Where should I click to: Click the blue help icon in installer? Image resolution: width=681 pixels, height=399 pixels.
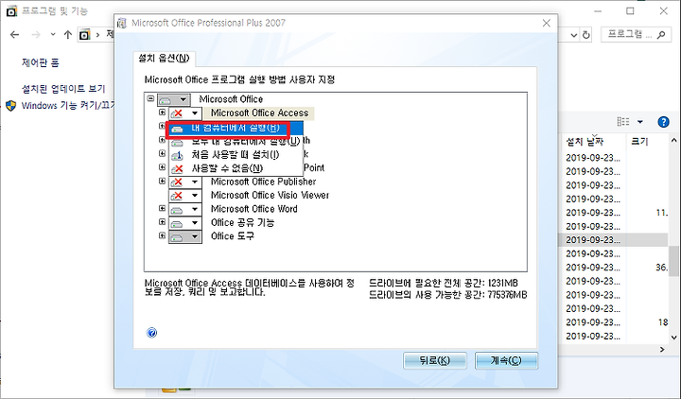point(151,333)
